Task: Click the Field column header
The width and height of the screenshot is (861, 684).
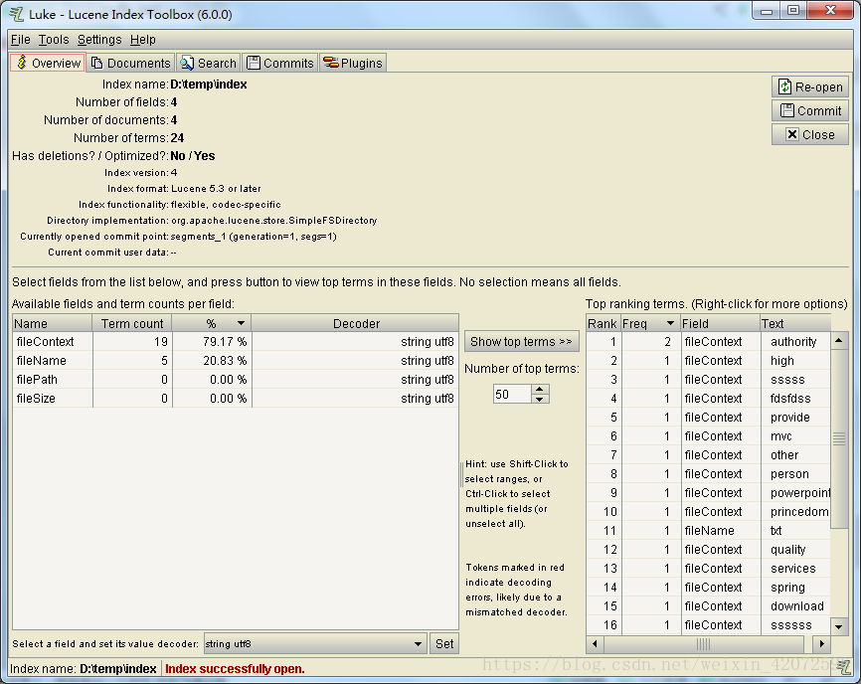Action: tap(720, 323)
